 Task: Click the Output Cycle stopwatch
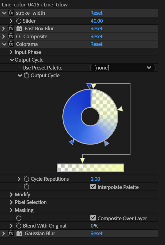(27, 75)
